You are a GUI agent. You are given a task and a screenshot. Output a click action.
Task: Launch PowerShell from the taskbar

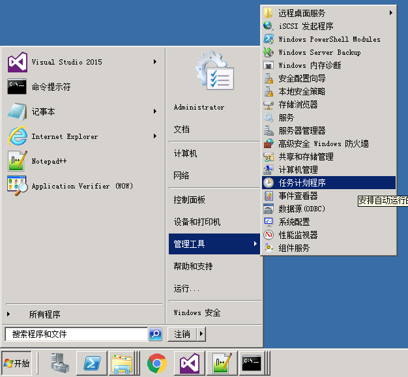[92, 363]
